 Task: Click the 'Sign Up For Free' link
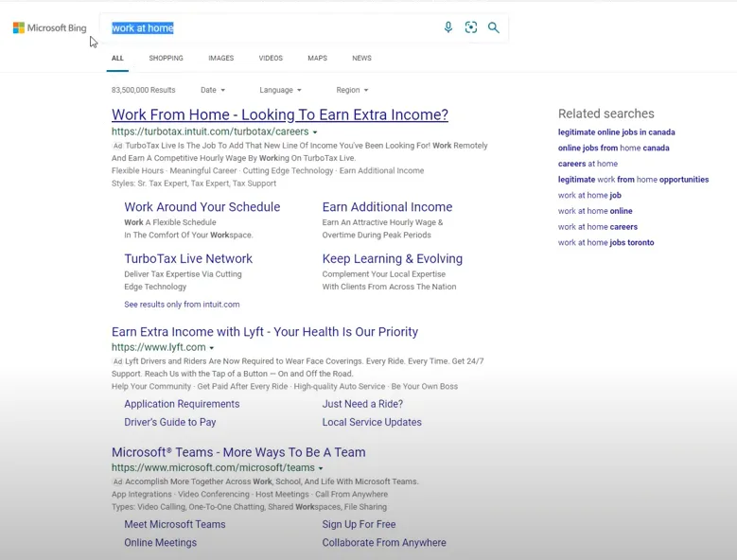[359, 524]
